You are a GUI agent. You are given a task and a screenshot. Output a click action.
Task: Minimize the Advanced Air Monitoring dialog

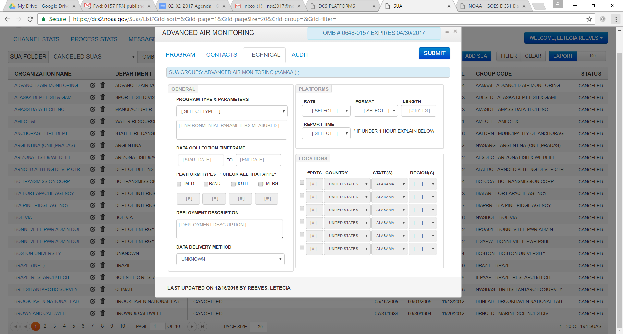[x=447, y=32]
